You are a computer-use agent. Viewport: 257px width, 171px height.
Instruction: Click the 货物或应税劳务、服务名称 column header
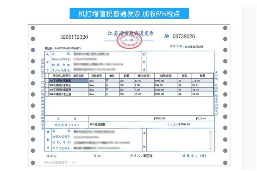(x=68, y=76)
